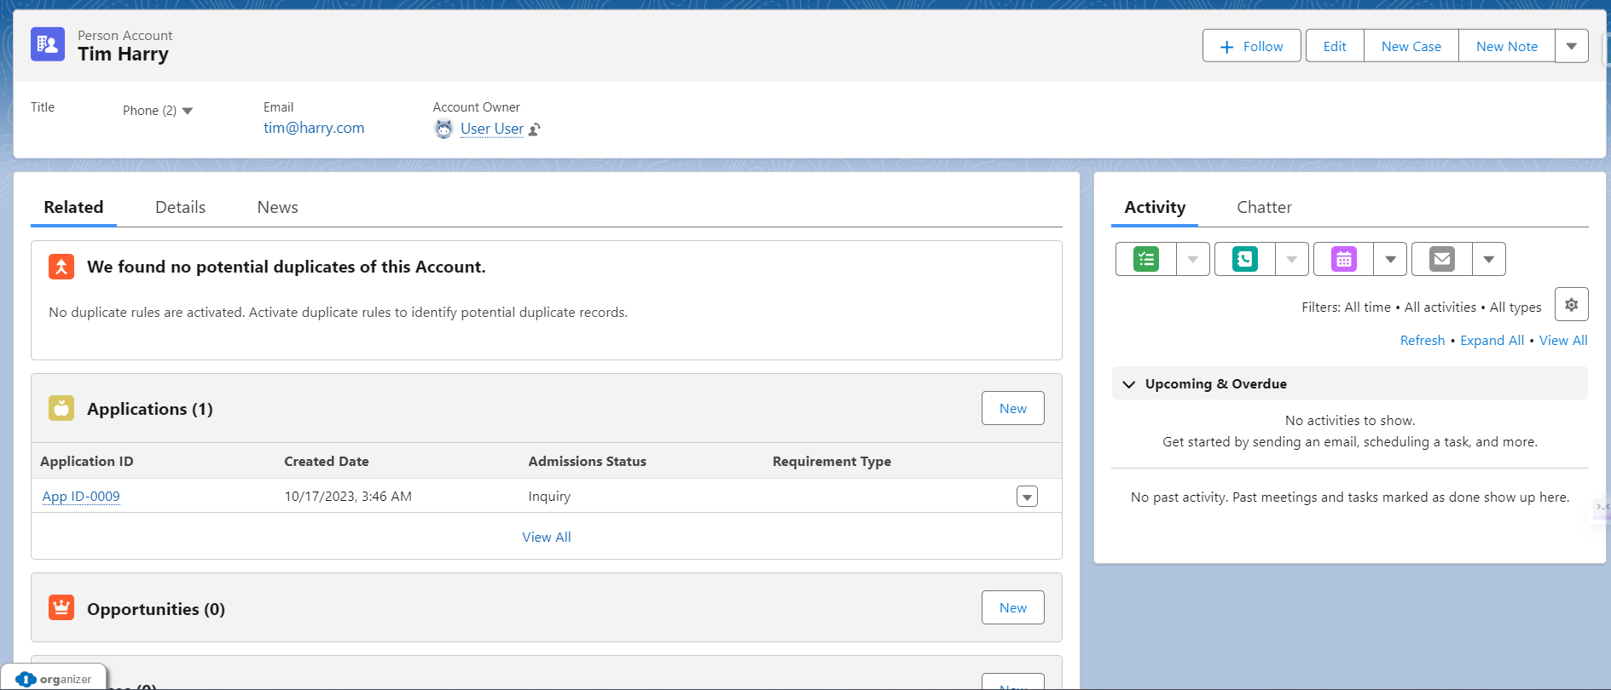
Task: Click the Log a Call phone icon
Action: coord(1245,259)
